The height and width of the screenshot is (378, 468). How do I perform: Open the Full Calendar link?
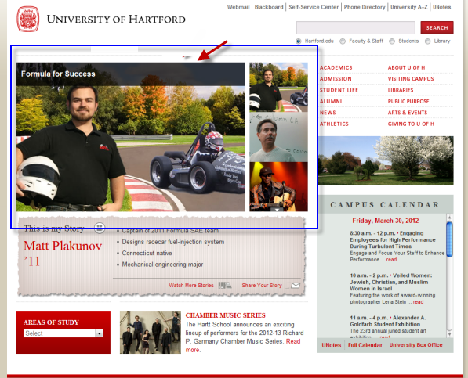pos(365,345)
